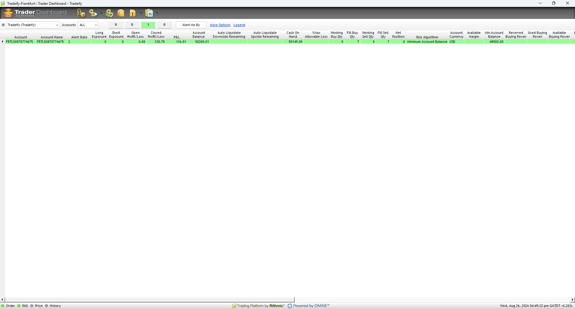Click Auto Liquidate Upside Remaining header
This screenshot has width=575, height=309.
(x=265, y=35)
